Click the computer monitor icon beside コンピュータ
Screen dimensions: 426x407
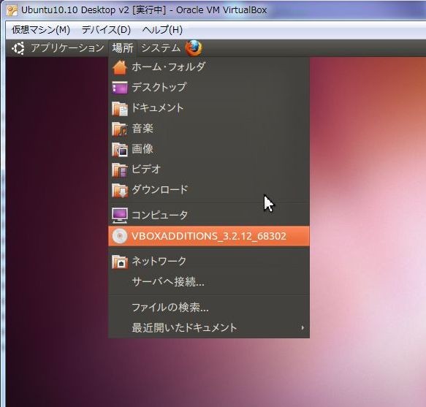pyautogui.click(x=120, y=215)
